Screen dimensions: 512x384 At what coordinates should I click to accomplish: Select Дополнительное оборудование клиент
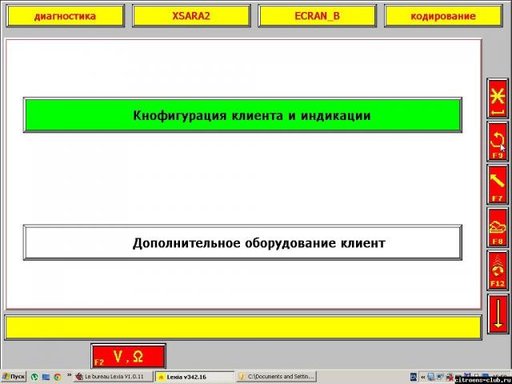coord(242,242)
